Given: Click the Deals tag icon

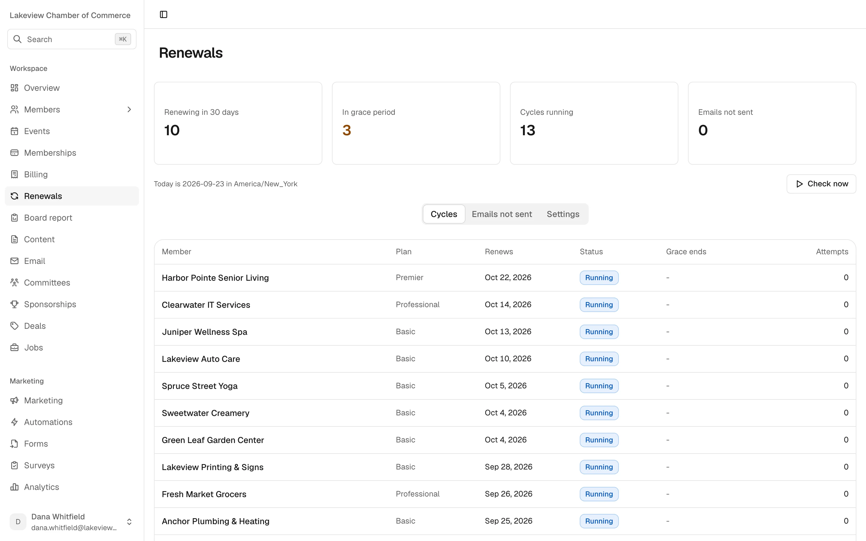Looking at the screenshot, I should (14, 326).
